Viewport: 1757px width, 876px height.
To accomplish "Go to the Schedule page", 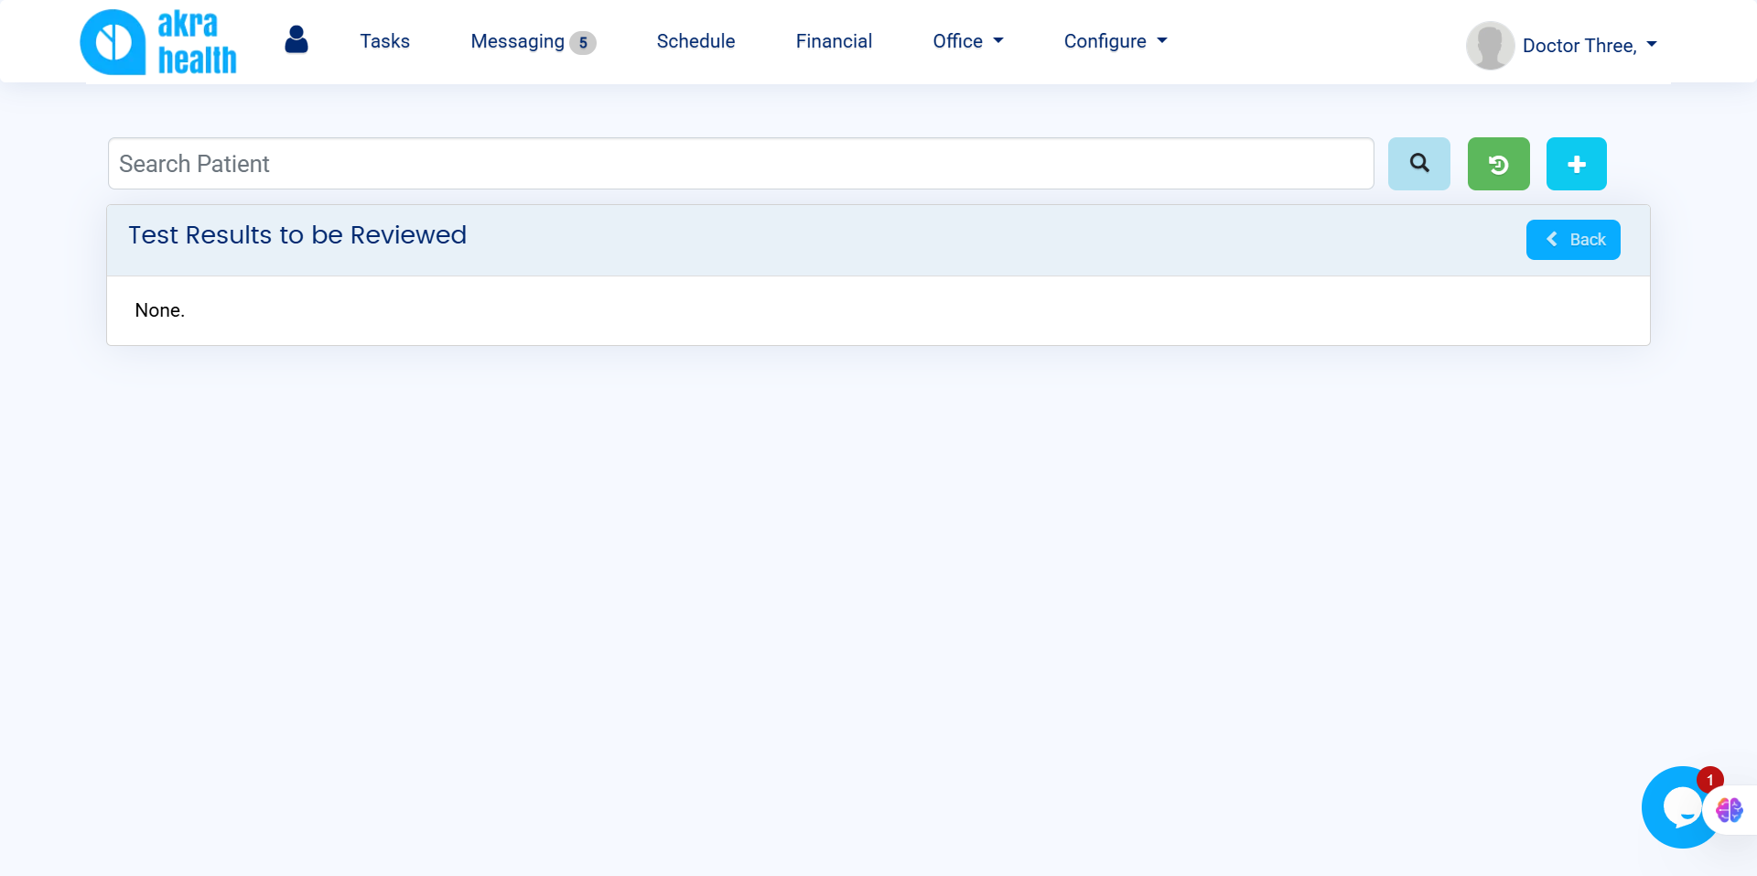I will pyautogui.click(x=695, y=41).
